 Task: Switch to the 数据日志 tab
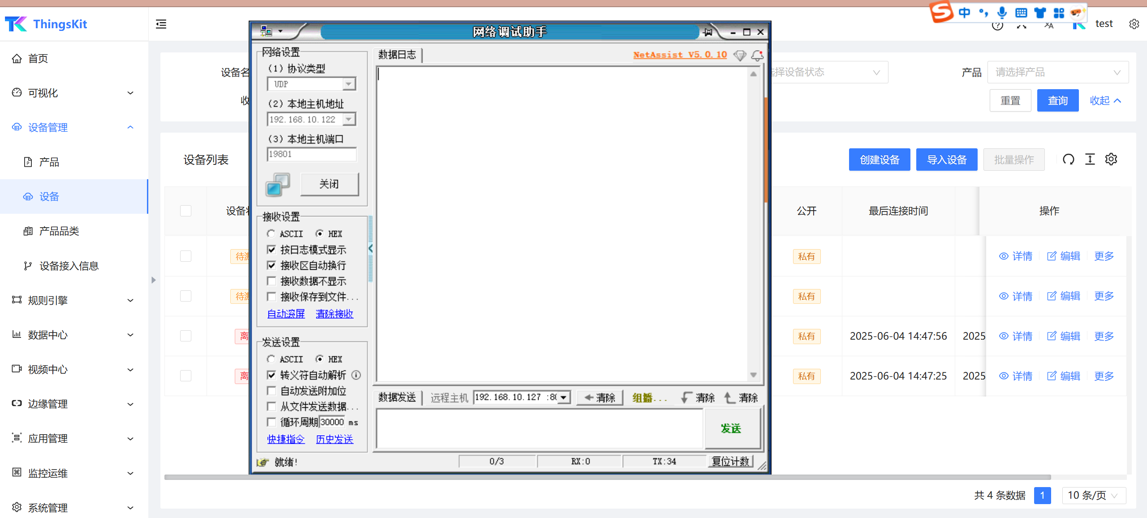point(397,55)
